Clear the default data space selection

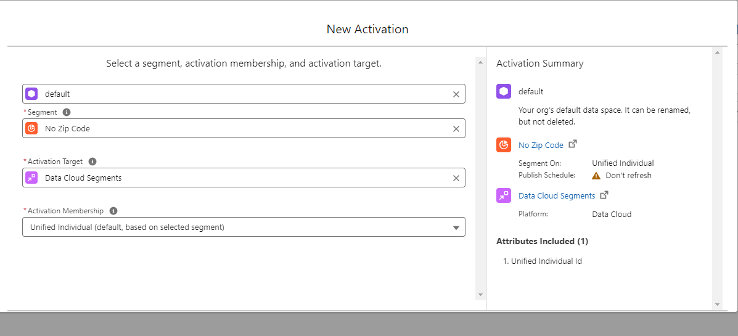(x=456, y=94)
